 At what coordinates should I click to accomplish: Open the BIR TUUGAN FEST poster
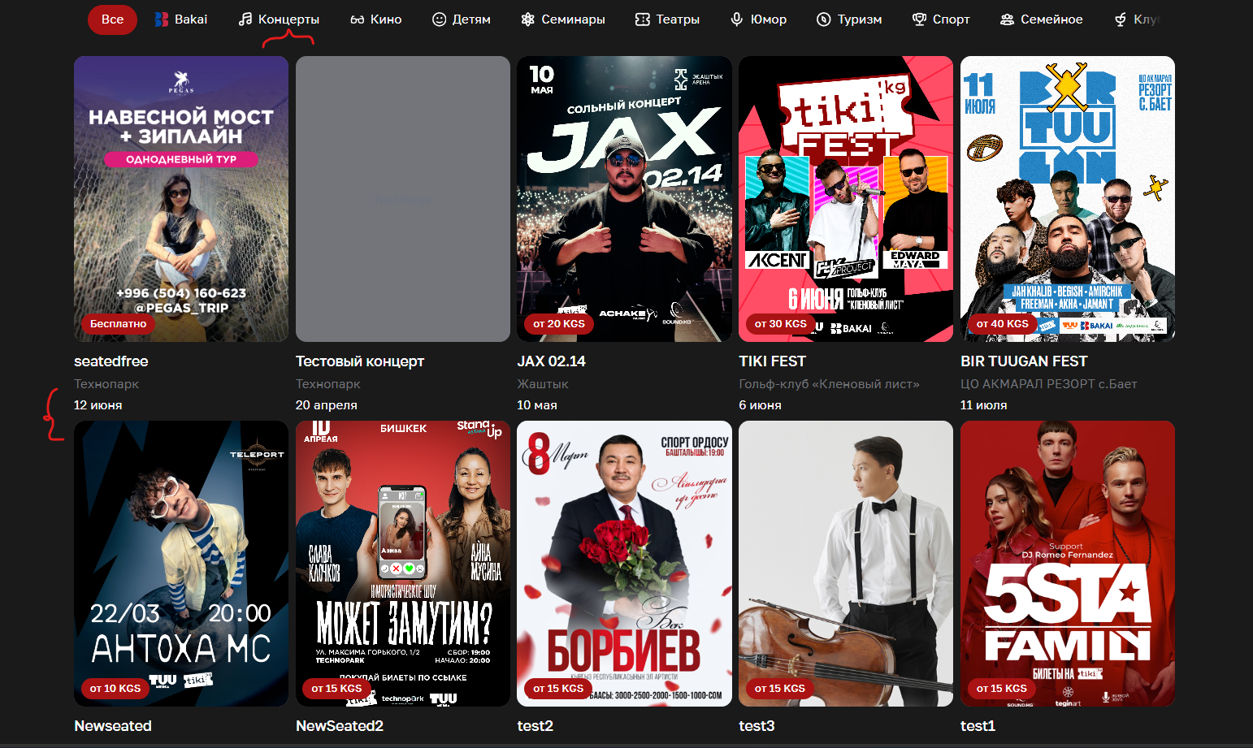coord(1068,199)
